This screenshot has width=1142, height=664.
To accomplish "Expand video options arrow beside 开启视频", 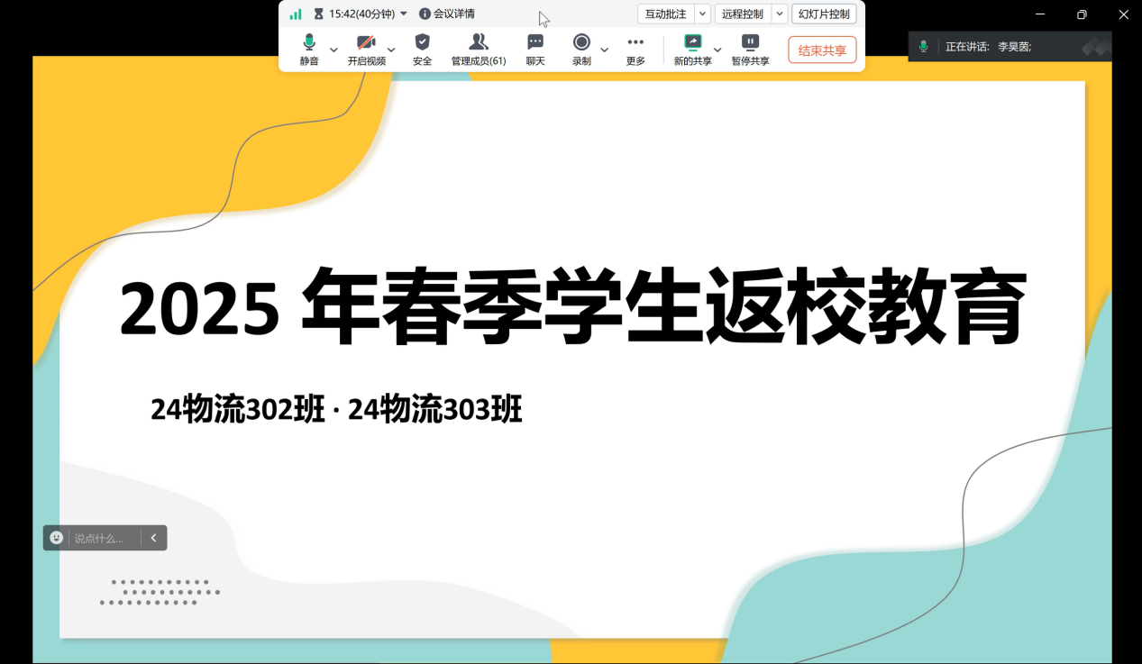I will [x=391, y=50].
